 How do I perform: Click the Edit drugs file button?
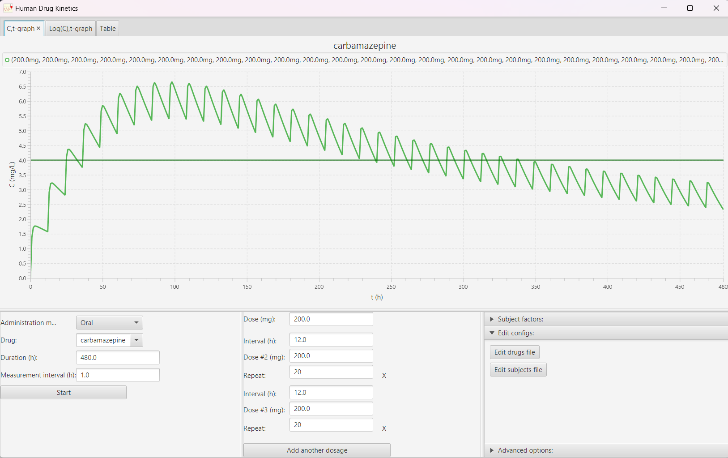point(515,352)
